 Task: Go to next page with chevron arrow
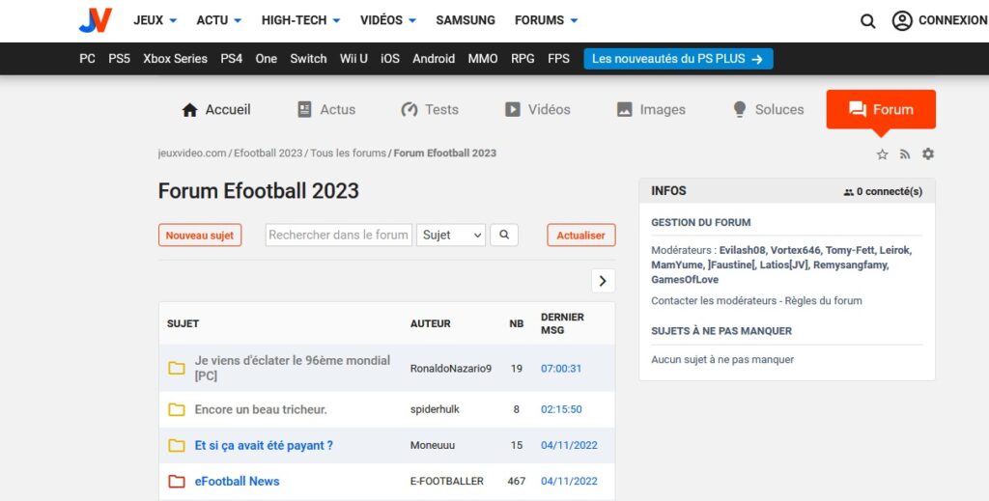(x=603, y=281)
